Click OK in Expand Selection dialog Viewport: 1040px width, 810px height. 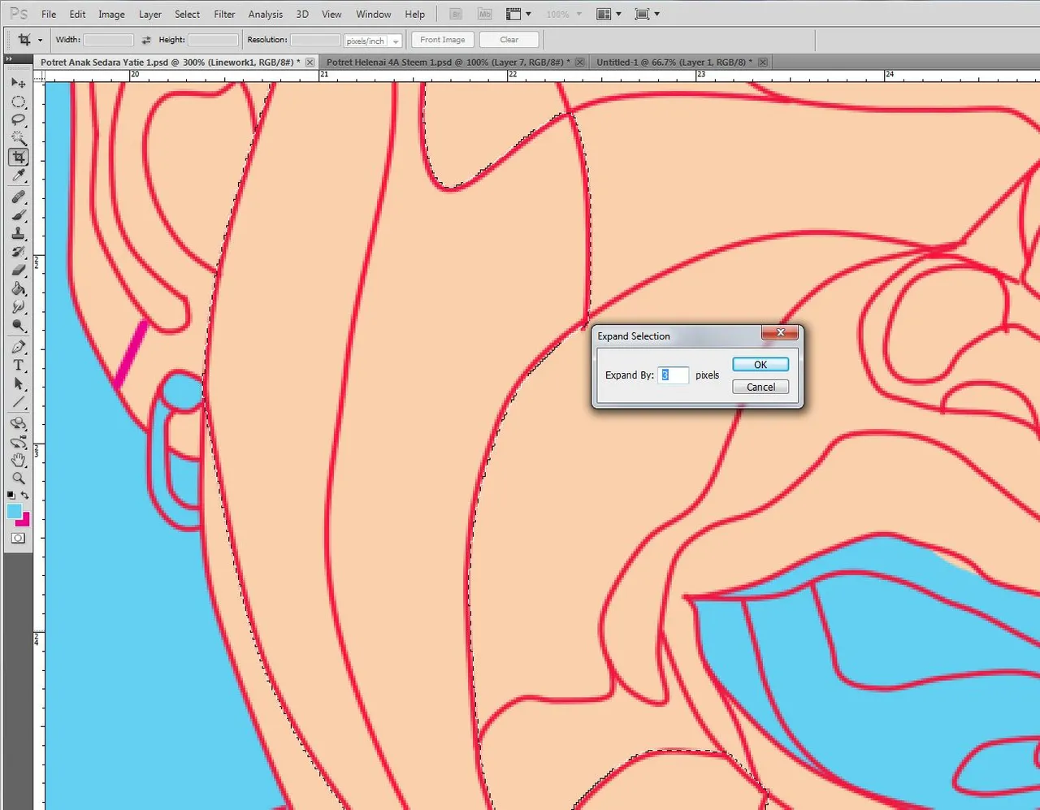(760, 365)
